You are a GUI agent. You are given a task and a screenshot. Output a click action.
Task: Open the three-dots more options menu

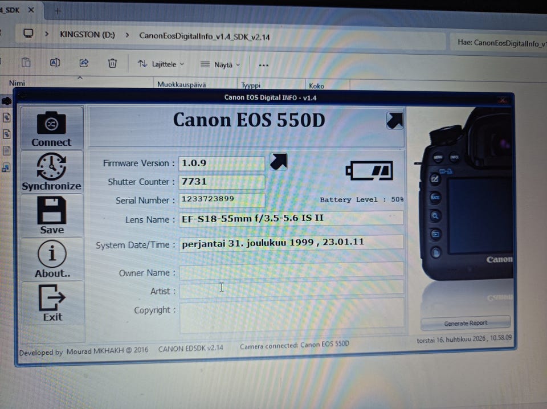coord(263,65)
